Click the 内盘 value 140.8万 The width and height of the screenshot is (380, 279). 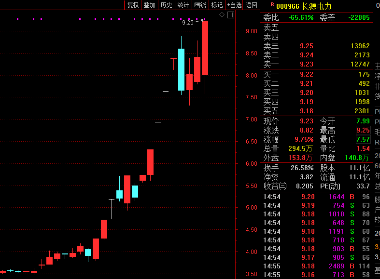357,158
